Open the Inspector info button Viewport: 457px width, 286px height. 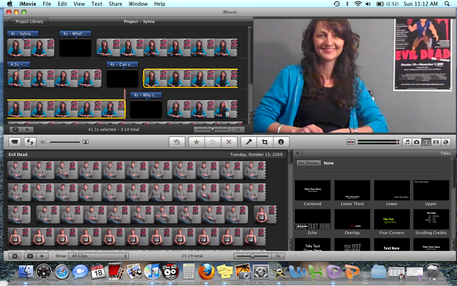click(x=281, y=142)
